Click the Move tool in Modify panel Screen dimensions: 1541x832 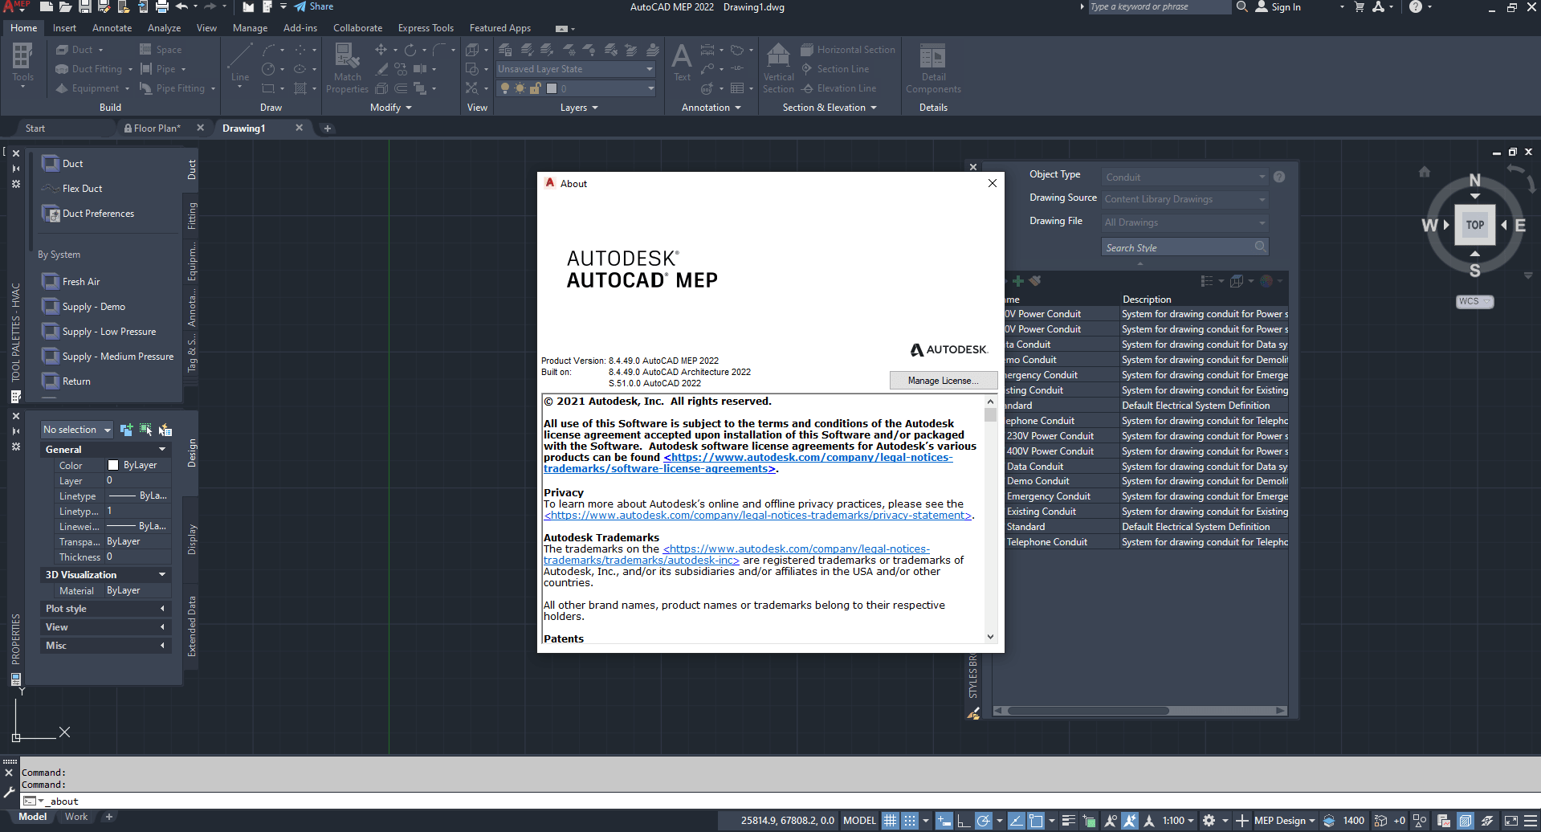[x=381, y=50]
